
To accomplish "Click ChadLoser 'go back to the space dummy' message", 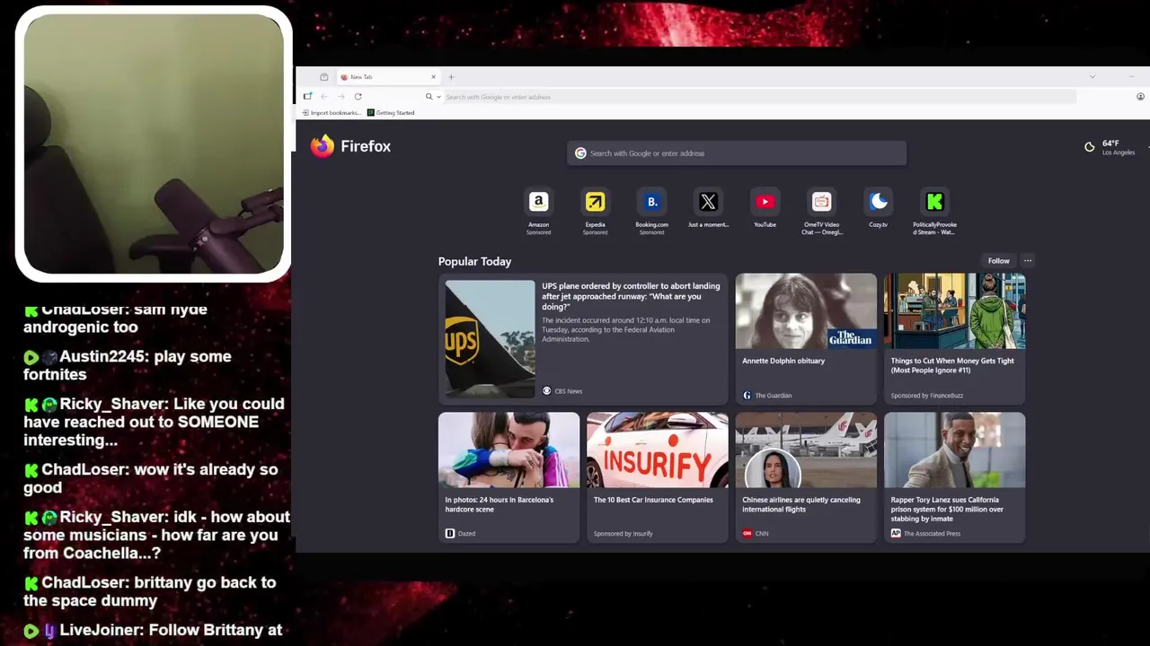I will tap(150, 591).
